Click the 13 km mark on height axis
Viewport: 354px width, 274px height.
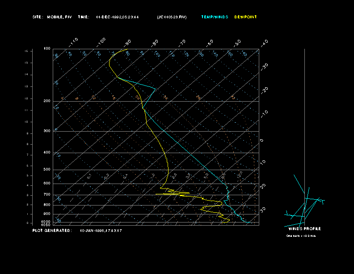tap(27, 86)
